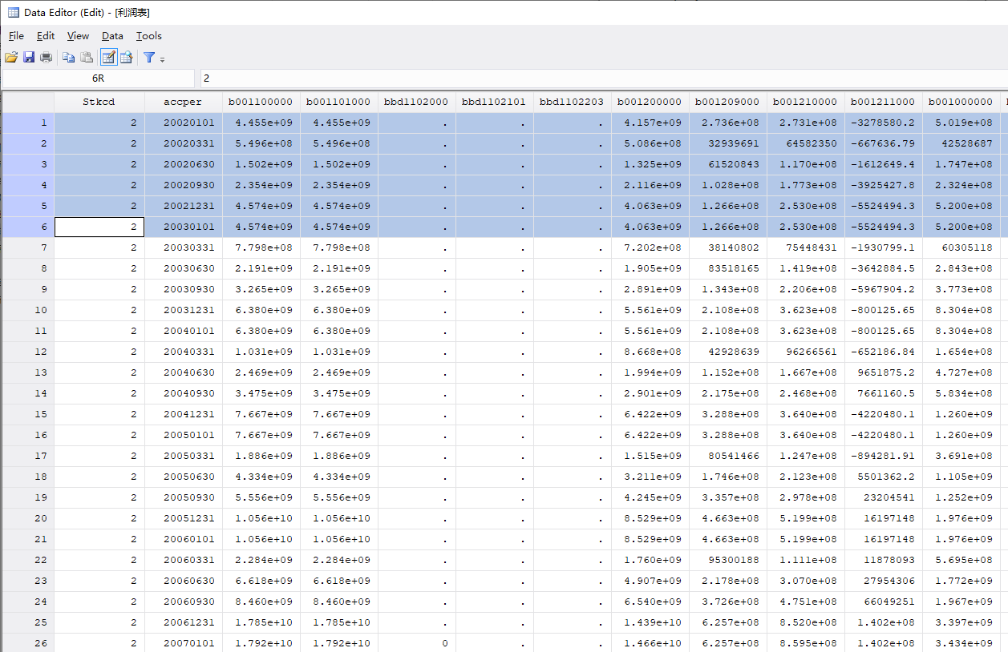Select the bbd1102101 column header
Screen dimensions: 1008x652
[494, 102]
